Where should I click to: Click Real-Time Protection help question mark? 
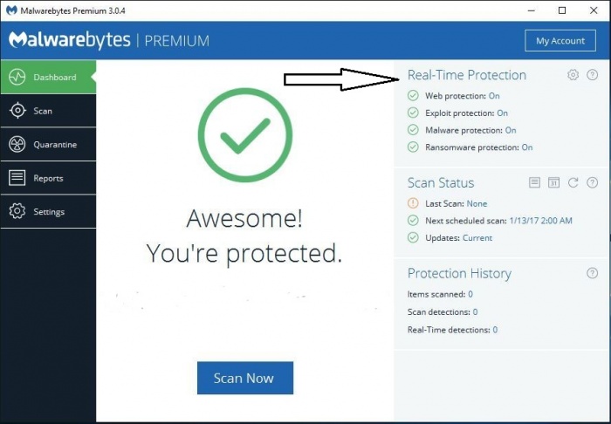click(x=593, y=75)
